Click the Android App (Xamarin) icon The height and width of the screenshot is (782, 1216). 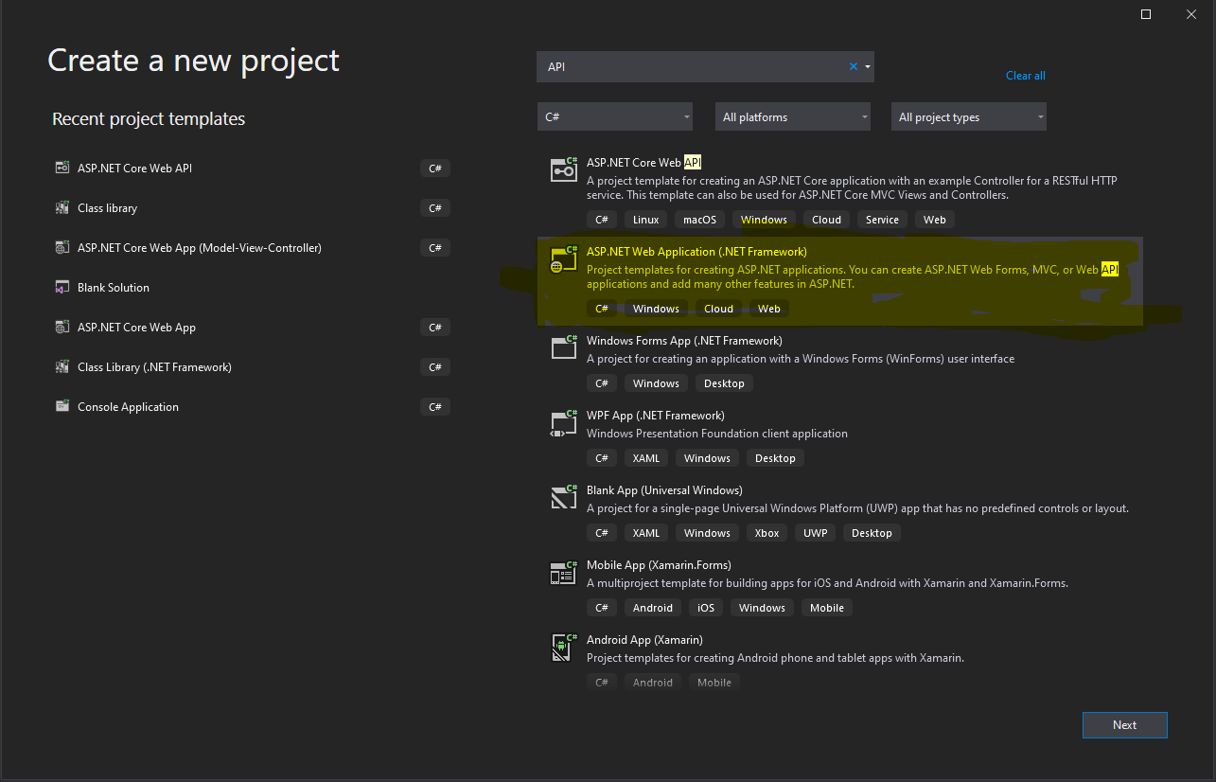[x=564, y=647]
